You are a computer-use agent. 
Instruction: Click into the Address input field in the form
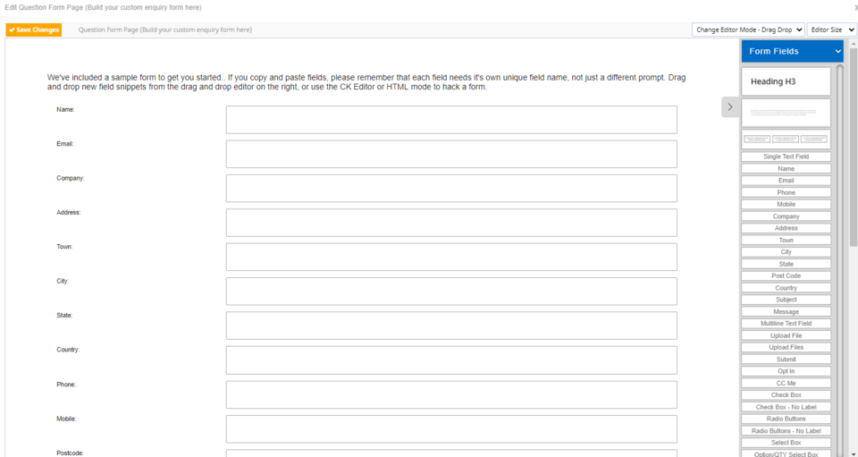451,223
